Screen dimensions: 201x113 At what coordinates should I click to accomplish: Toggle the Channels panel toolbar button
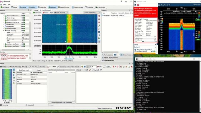(23, 7)
